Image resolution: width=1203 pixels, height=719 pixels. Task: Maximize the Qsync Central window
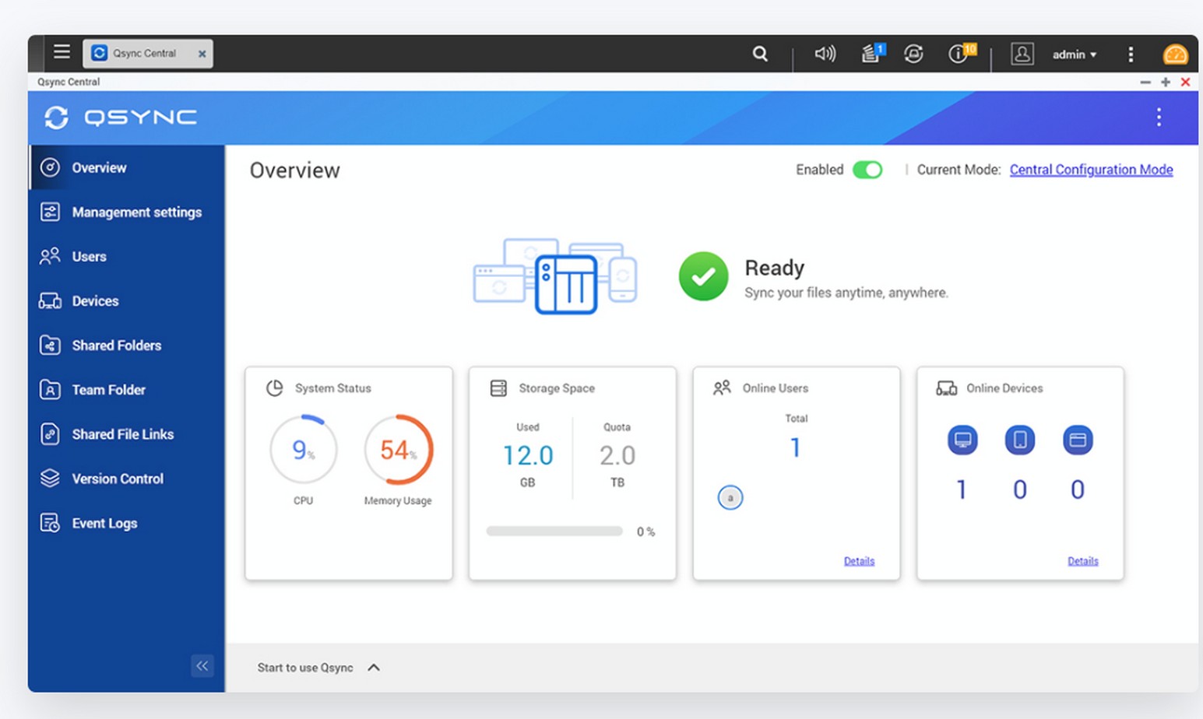coord(1166,82)
